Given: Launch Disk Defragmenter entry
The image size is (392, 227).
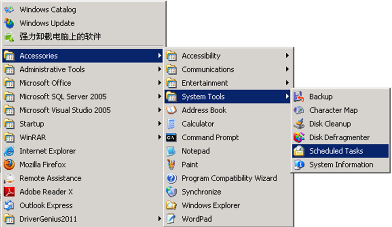Looking at the screenshot, I should point(340,137).
